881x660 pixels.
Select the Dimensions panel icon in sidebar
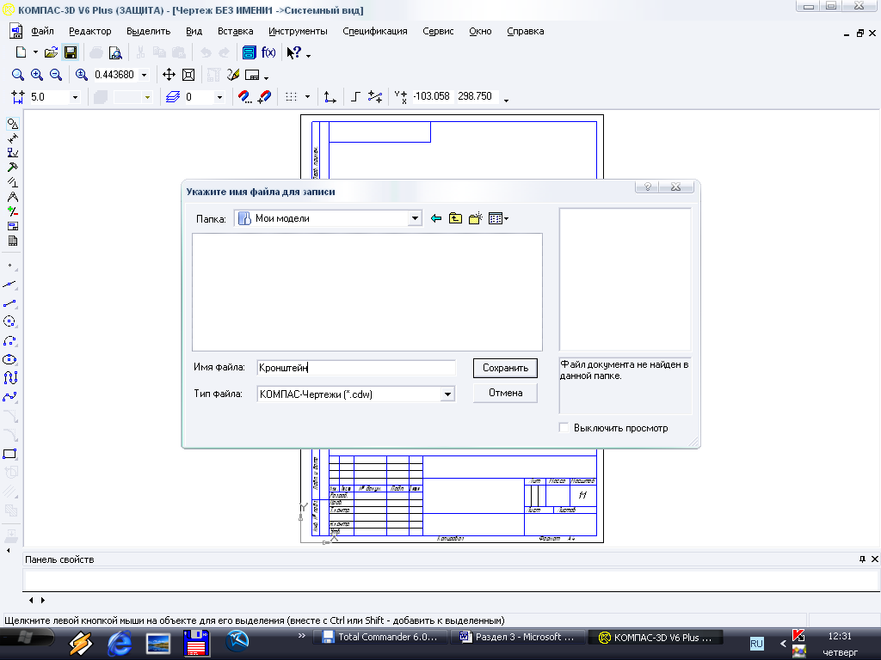(12, 138)
